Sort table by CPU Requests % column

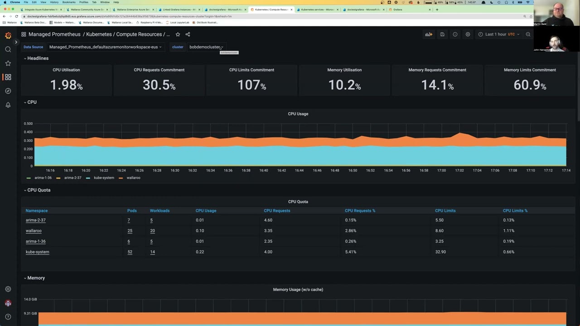click(x=360, y=211)
